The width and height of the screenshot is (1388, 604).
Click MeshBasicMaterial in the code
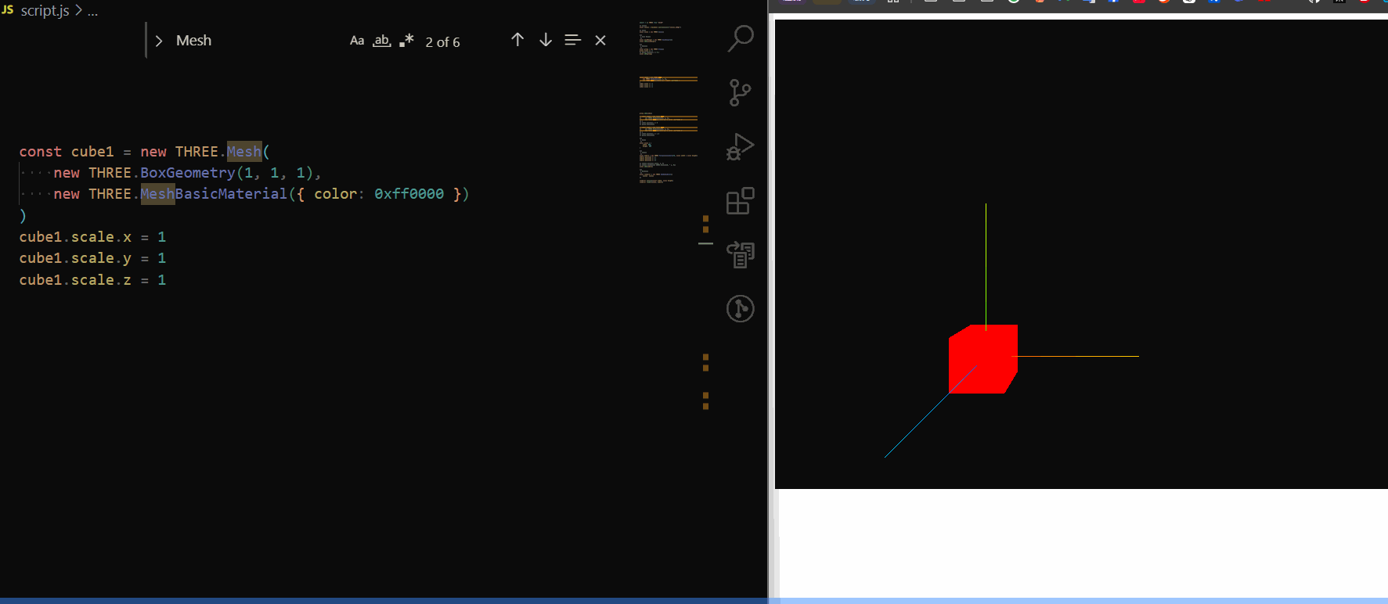(214, 194)
